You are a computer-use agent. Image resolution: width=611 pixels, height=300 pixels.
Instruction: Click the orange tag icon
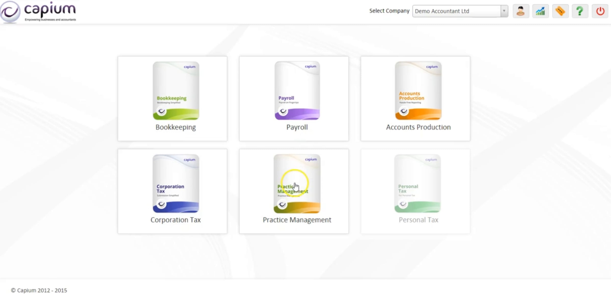(x=560, y=11)
